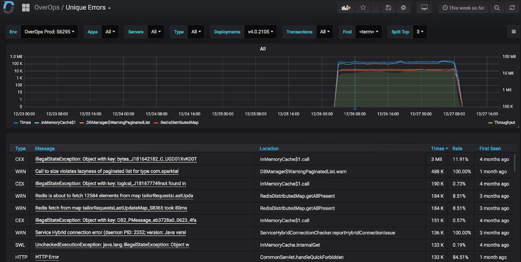This screenshot has height=262, width=521.
Task: Open Redis is about to fetch 12584 link
Action: click(x=114, y=196)
